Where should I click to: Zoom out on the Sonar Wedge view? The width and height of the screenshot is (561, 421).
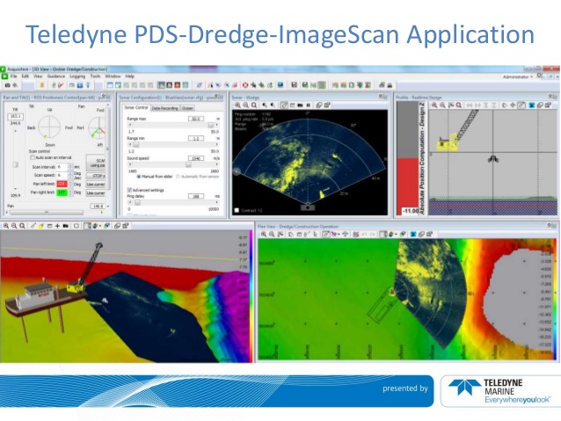click(x=246, y=105)
